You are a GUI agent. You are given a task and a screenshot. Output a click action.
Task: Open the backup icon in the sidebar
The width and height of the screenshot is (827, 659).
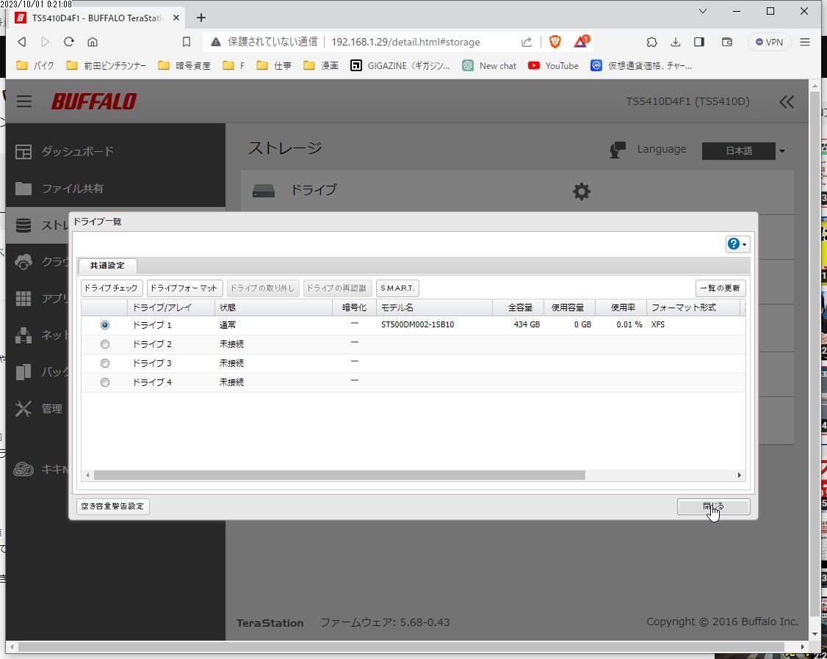24,372
